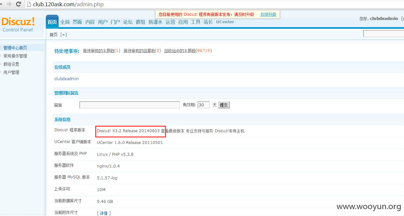Open the UCenter tab

tap(225, 22)
